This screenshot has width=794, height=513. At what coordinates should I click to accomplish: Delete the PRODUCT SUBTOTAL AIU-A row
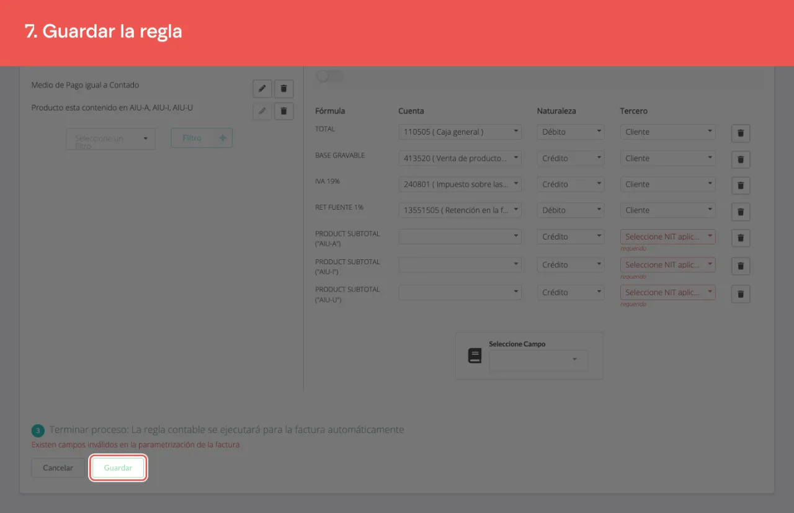[x=741, y=238]
